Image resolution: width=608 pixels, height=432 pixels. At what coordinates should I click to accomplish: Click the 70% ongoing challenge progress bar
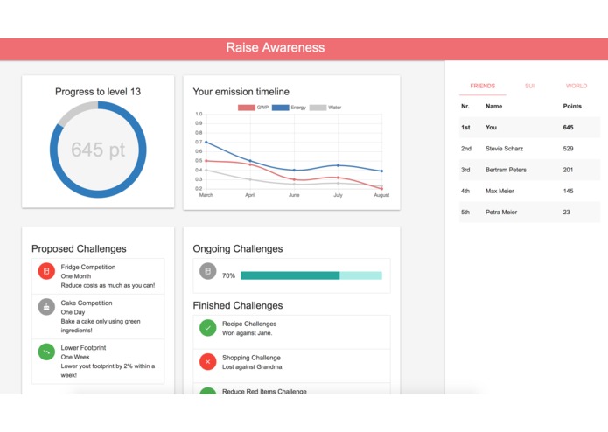click(311, 275)
